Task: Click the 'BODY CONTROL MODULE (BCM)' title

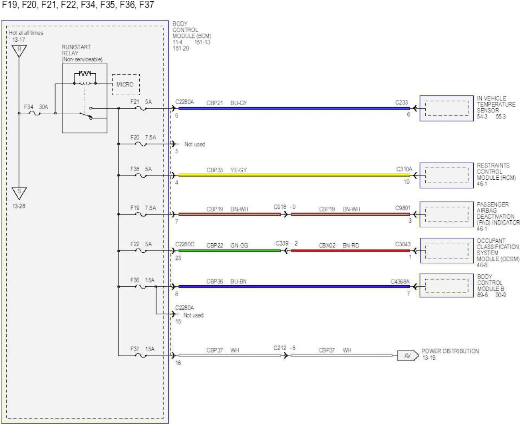Action: click(x=192, y=30)
